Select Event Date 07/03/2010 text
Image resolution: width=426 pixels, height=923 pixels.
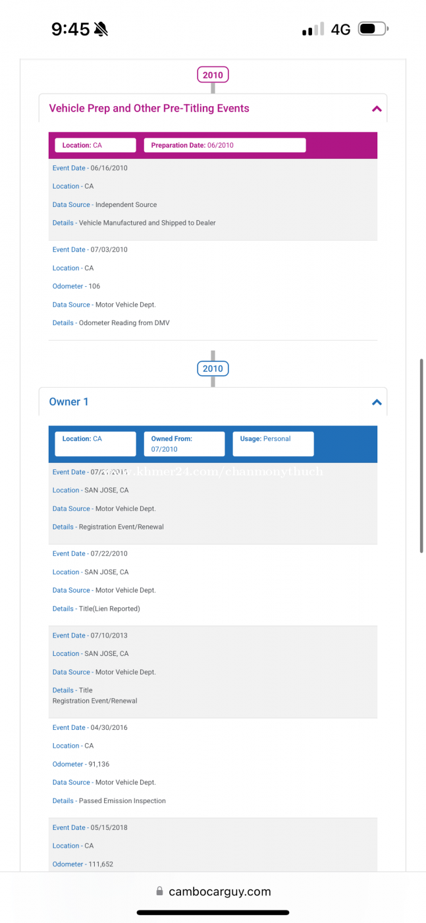(x=90, y=250)
